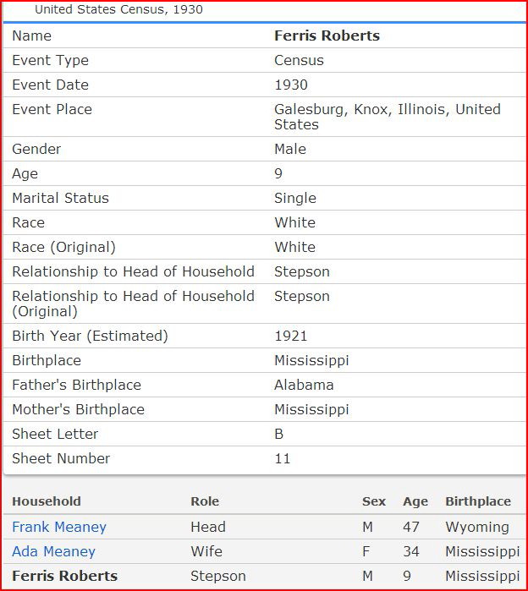Click the Sheet Number value 11
528x591 pixels.
[x=283, y=458]
